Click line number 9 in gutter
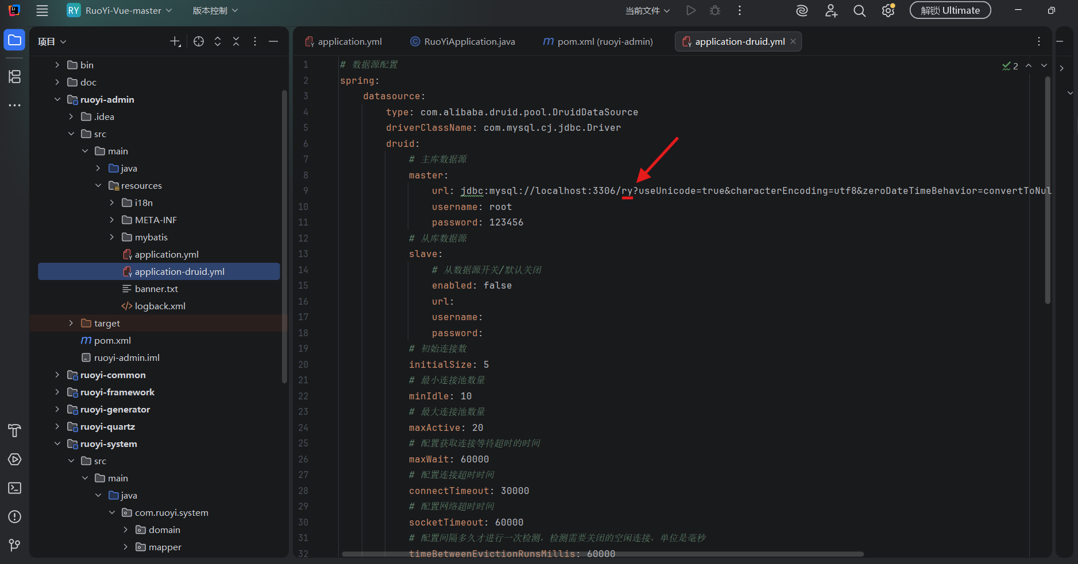Viewport: 1078px width, 564px height. 306,190
